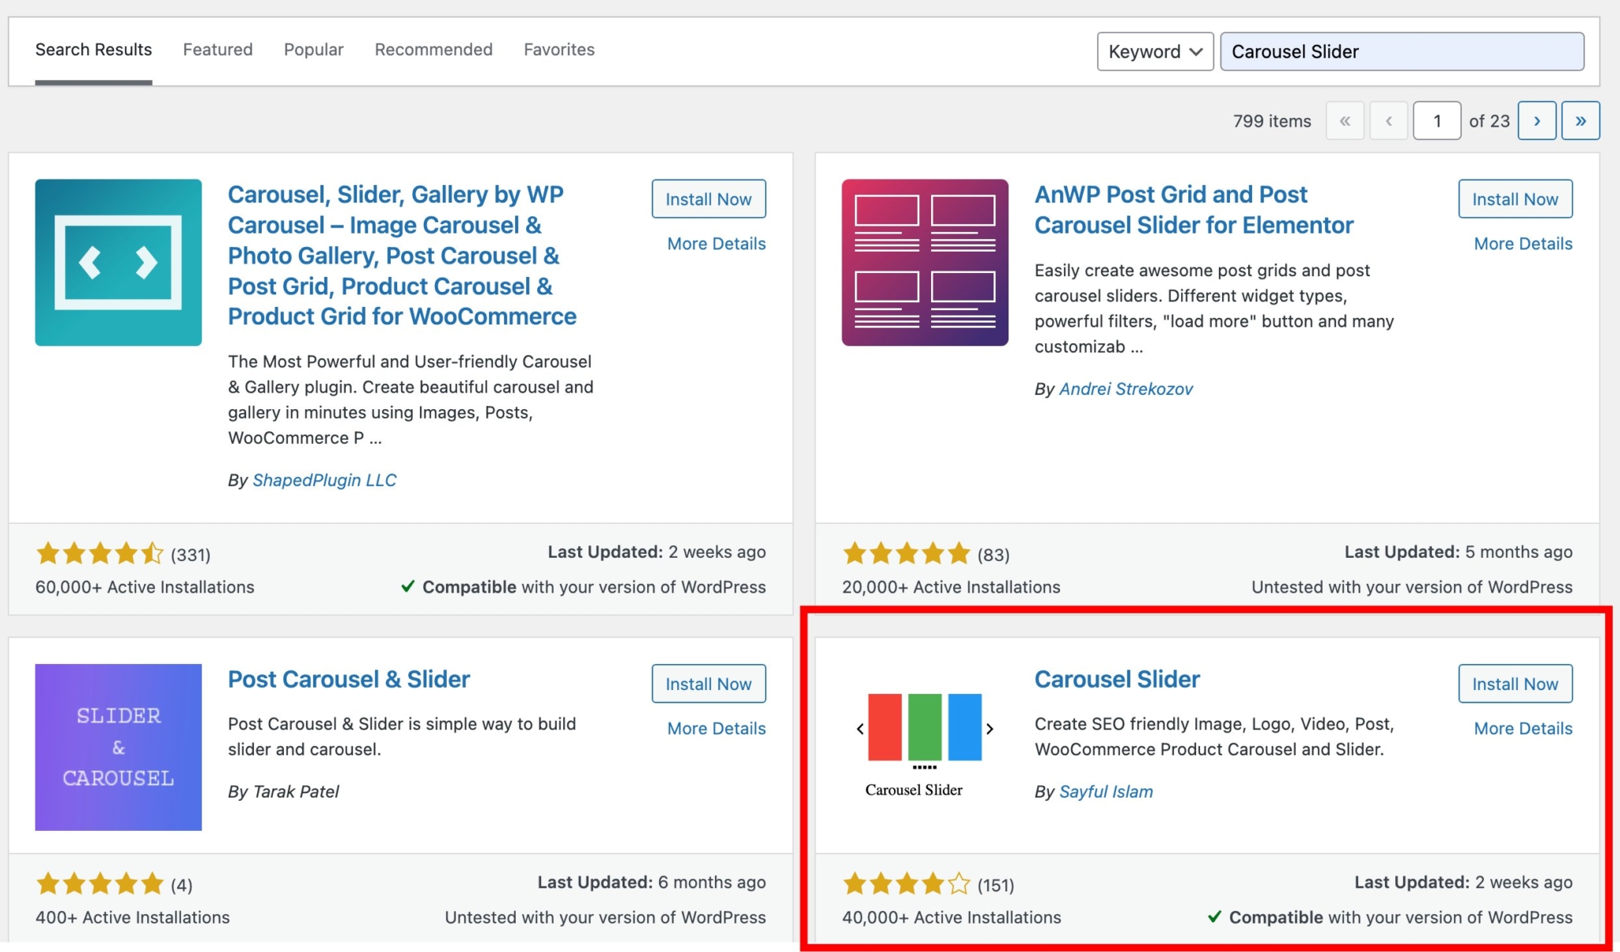
Task: Click Install Now for AnWP Post Grid
Action: click(x=1516, y=199)
